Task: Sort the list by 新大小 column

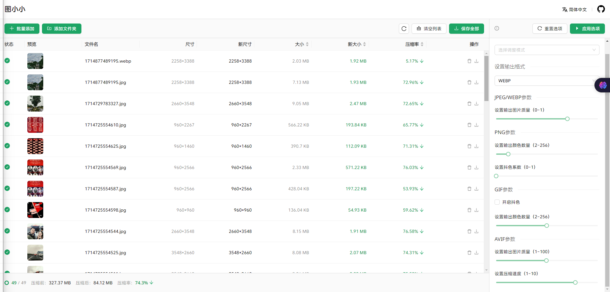Action: (357, 44)
